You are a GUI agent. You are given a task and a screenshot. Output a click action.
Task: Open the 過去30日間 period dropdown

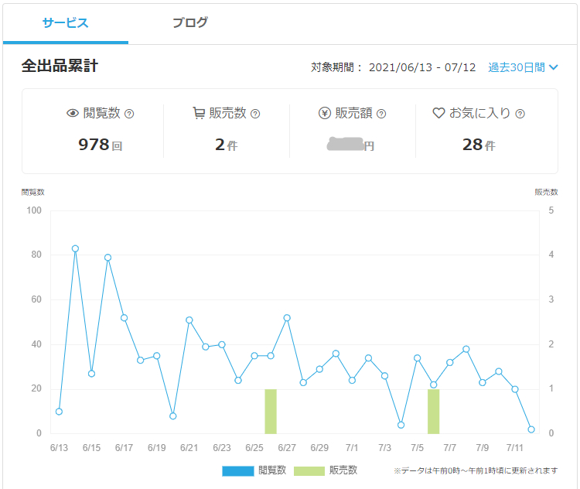517,67
